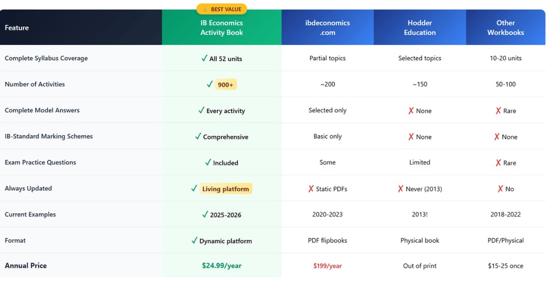Viewport: 548px width, 286px height.
Task: Click red X in Hodder Model Answers cell
Action: click(x=411, y=111)
